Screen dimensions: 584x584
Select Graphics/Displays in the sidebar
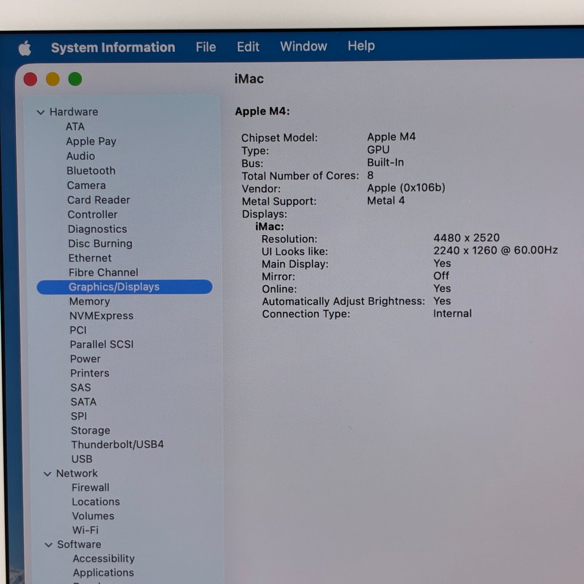coord(124,287)
